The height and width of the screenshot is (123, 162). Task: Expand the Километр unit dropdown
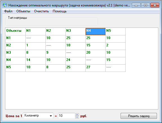(51, 116)
